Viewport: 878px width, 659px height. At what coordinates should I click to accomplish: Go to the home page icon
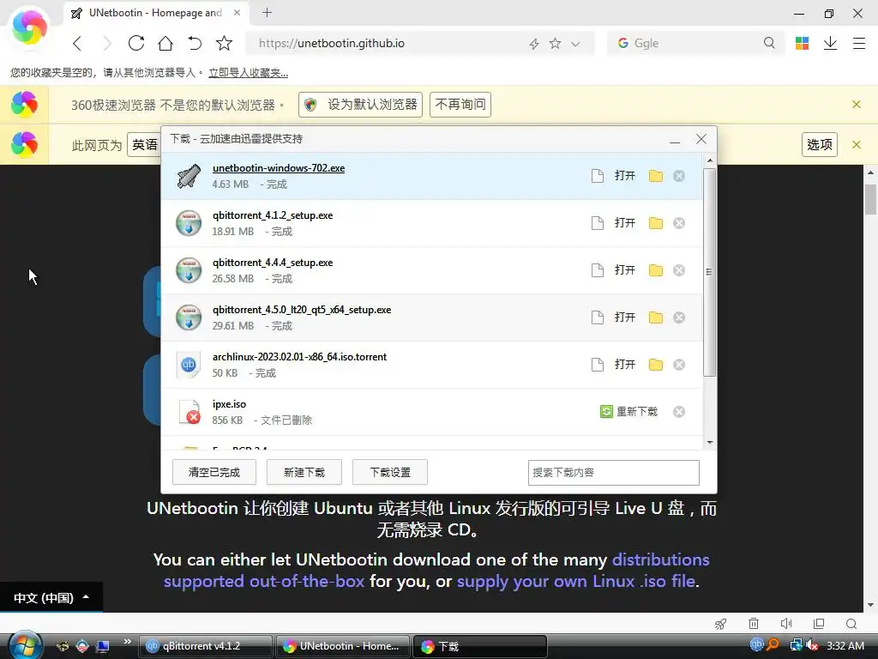(x=165, y=43)
